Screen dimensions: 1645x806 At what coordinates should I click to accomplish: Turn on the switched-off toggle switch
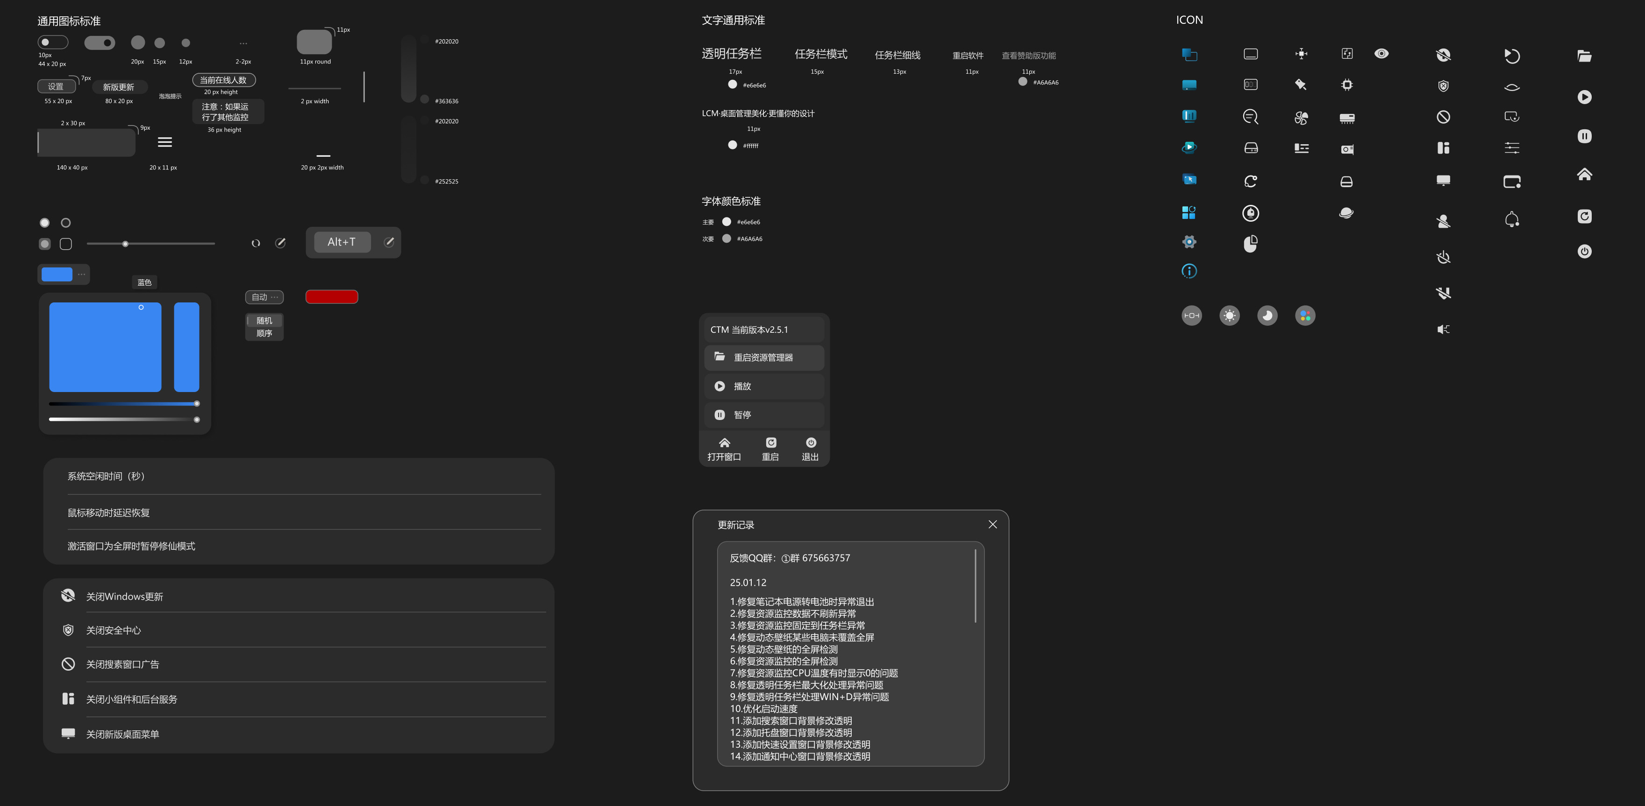coord(53,42)
